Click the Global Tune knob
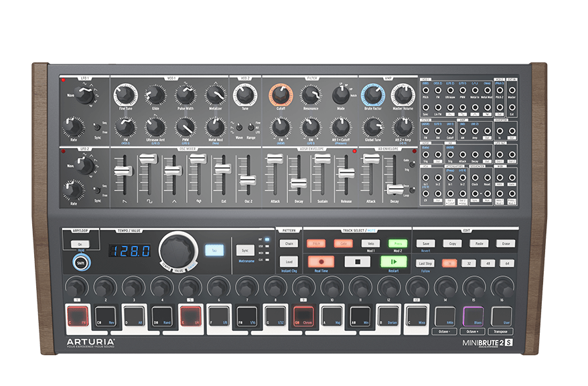Image resolution: width=588 pixels, height=386 pixels. pos(373,127)
